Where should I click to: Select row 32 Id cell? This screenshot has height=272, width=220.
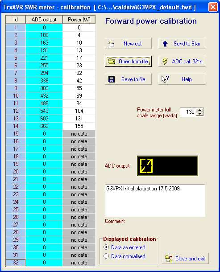click(16, 263)
